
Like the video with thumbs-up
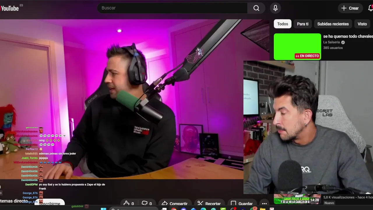(x=129, y=204)
